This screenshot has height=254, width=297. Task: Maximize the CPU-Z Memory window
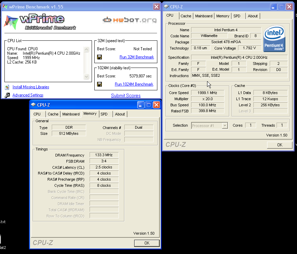(148, 105)
